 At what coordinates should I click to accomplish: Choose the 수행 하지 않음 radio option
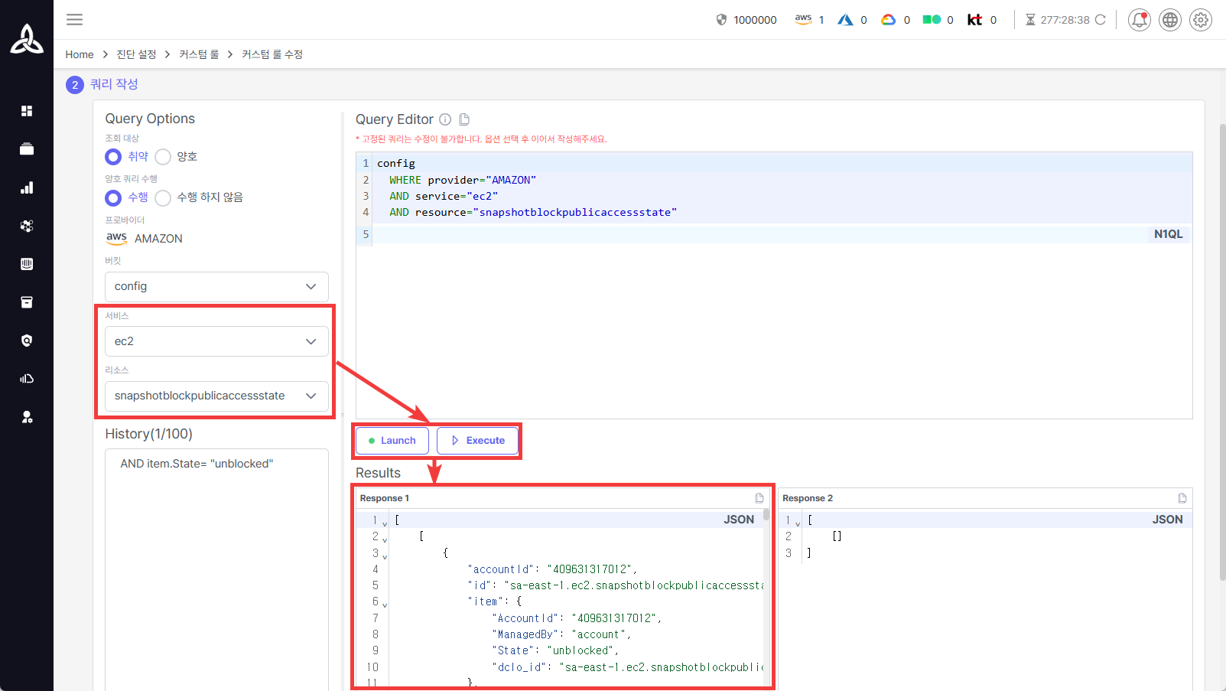pyautogui.click(x=163, y=197)
